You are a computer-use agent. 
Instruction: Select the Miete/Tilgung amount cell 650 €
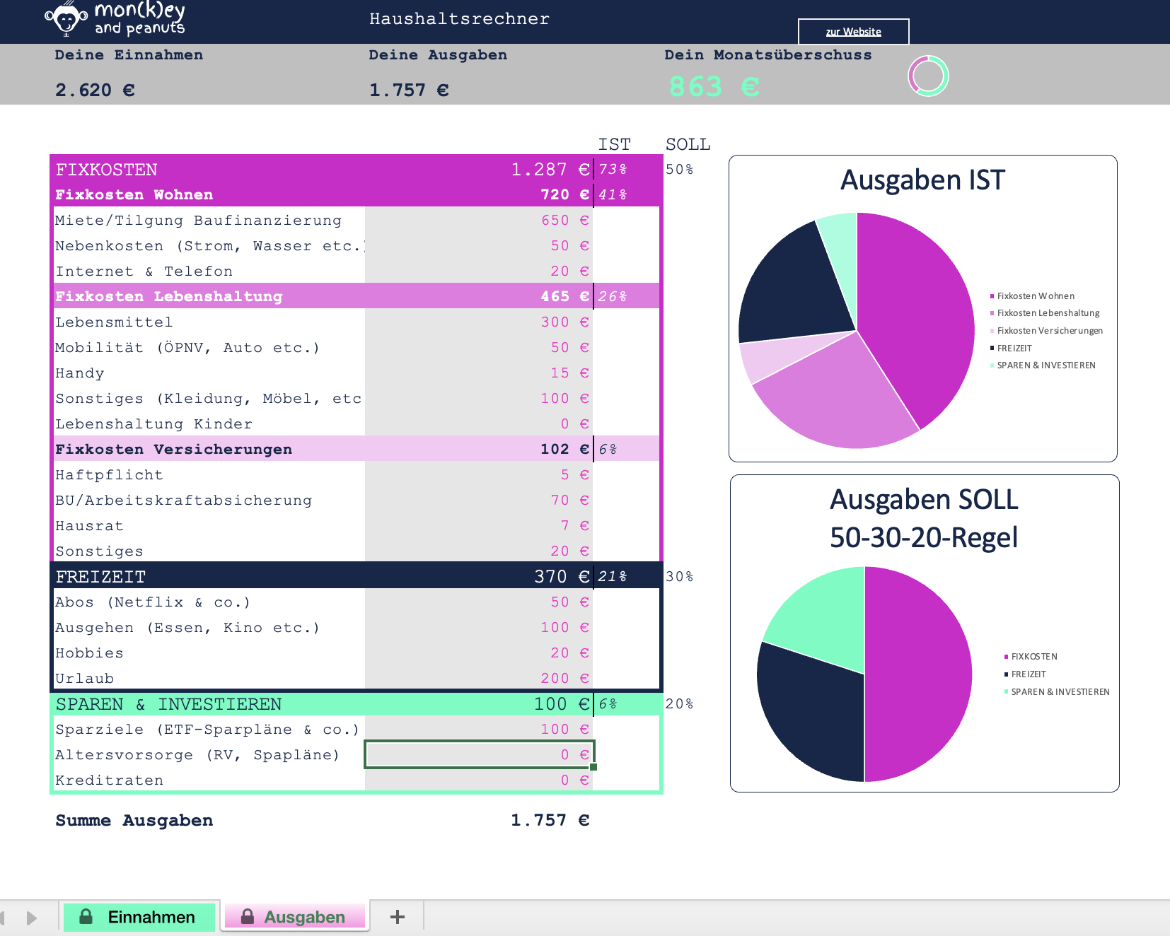pyautogui.click(x=479, y=220)
